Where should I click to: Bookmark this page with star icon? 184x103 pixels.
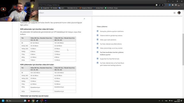pyautogui.click(x=163, y=5)
